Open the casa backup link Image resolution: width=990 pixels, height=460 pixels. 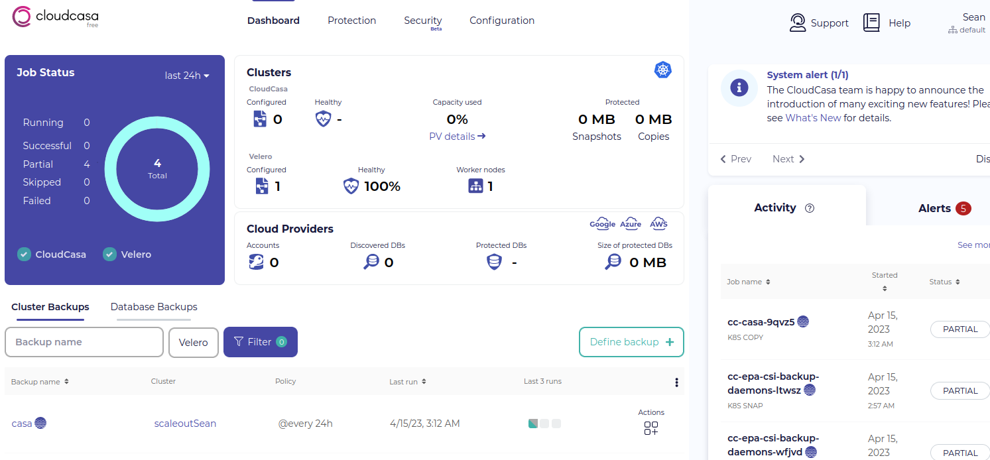[x=22, y=424]
